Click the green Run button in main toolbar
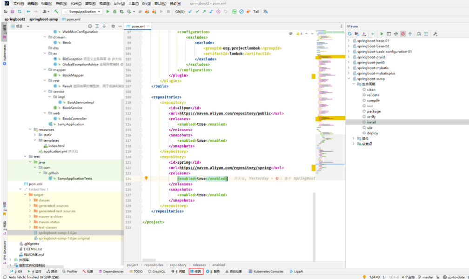Image resolution: width=469 pixels, height=279 pixels. tap(108, 11)
